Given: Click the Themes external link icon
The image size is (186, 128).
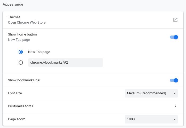Looking at the screenshot, I should click(x=175, y=20).
